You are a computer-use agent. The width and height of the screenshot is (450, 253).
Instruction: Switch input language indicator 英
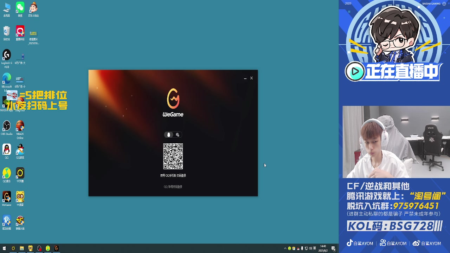coord(315,248)
